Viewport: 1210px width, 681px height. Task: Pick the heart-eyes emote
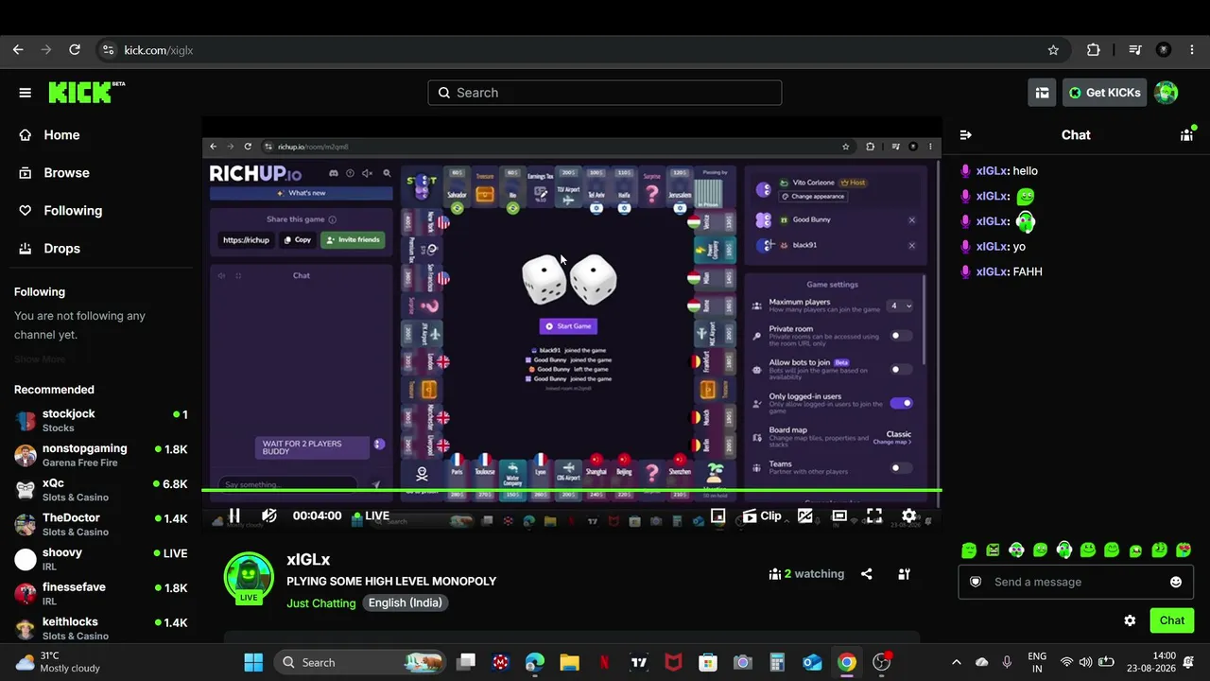[1184, 550]
